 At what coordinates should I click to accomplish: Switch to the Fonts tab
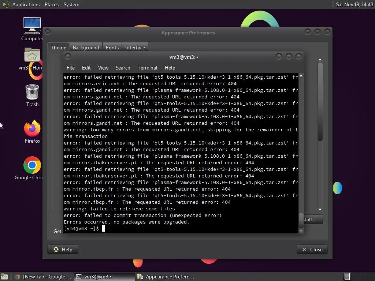point(112,48)
